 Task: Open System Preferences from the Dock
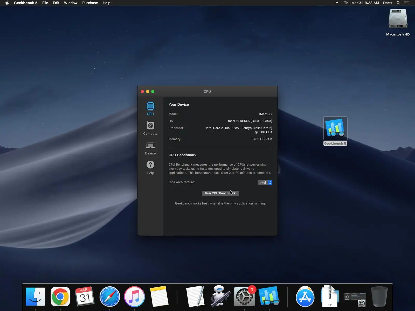pyautogui.click(x=244, y=296)
